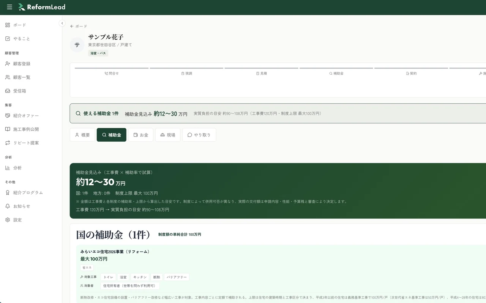This screenshot has width=486, height=303.
Task: Click the 東京都世田谷区 / 戸建て address text
Action: click(x=110, y=45)
